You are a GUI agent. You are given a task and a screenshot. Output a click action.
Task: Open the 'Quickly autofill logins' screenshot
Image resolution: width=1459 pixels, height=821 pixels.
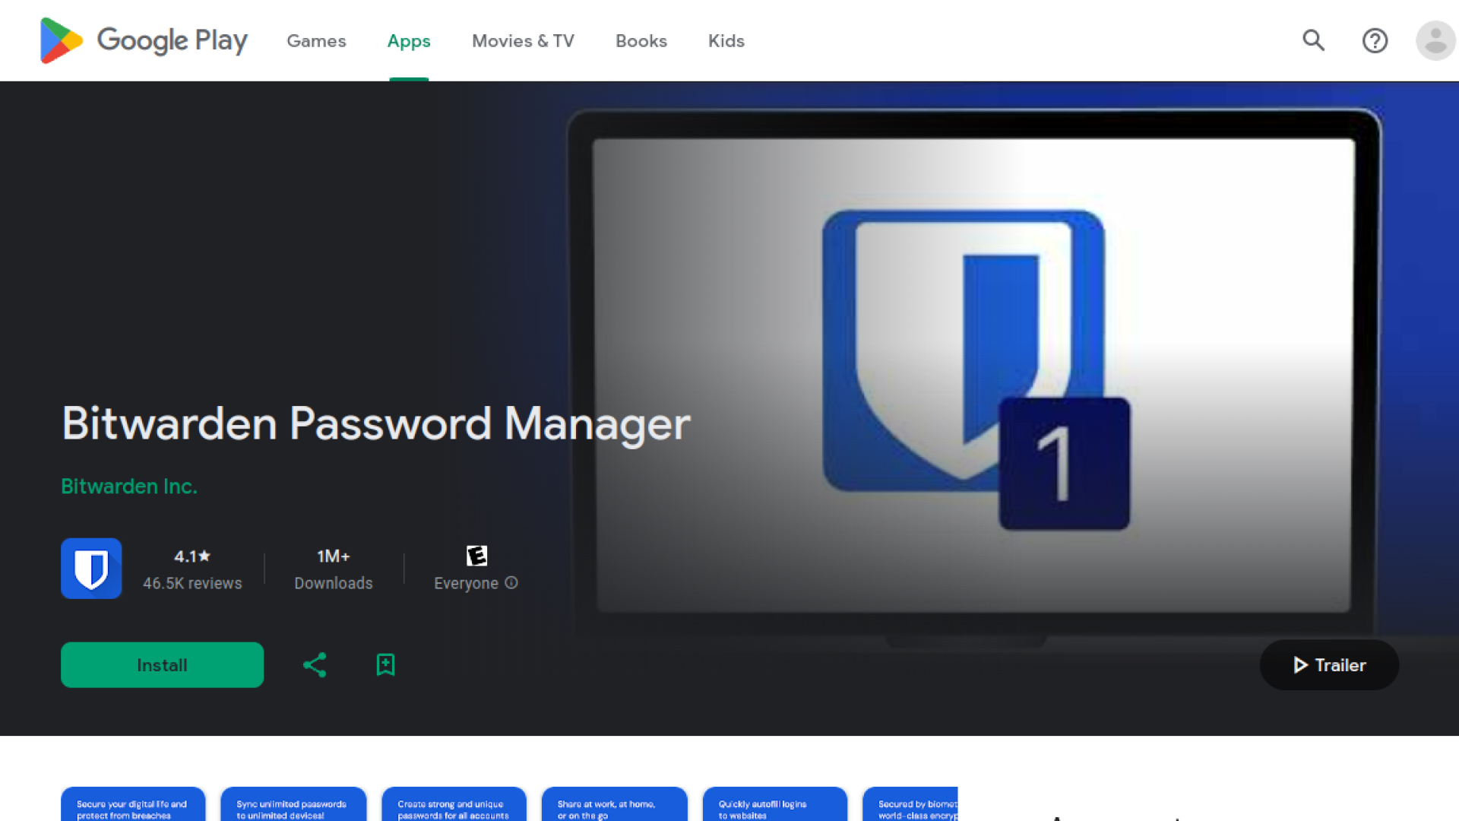[775, 806]
